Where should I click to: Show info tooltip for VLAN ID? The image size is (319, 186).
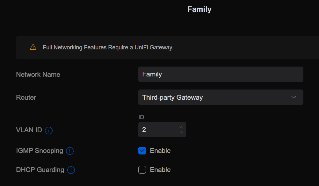click(49, 130)
